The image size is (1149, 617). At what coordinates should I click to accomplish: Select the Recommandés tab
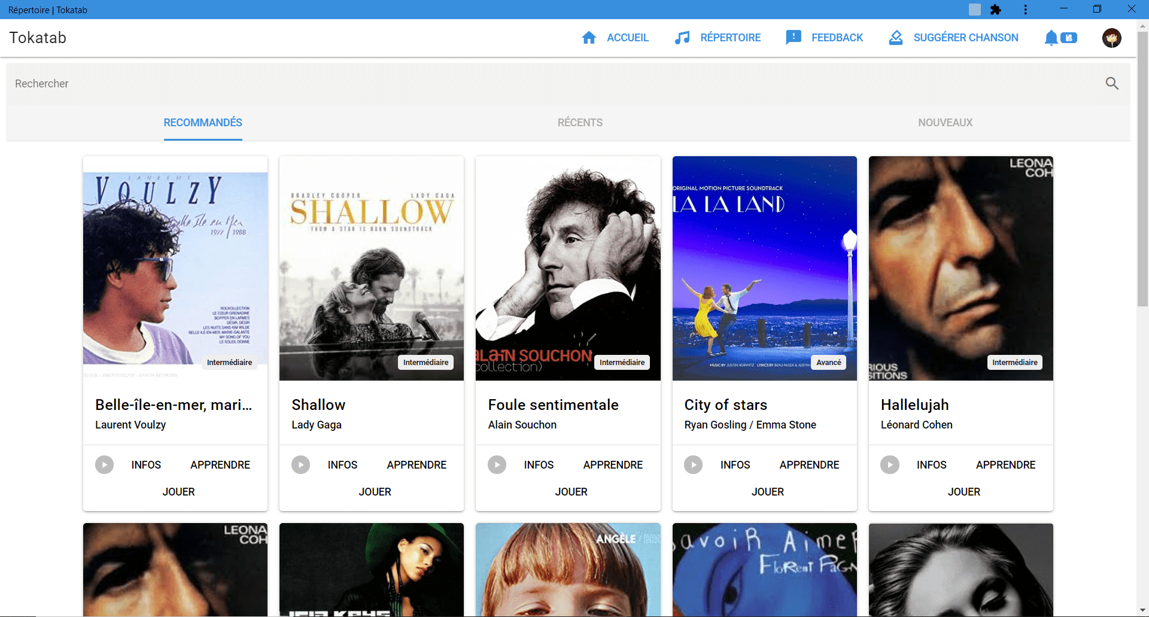click(x=203, y=123)
